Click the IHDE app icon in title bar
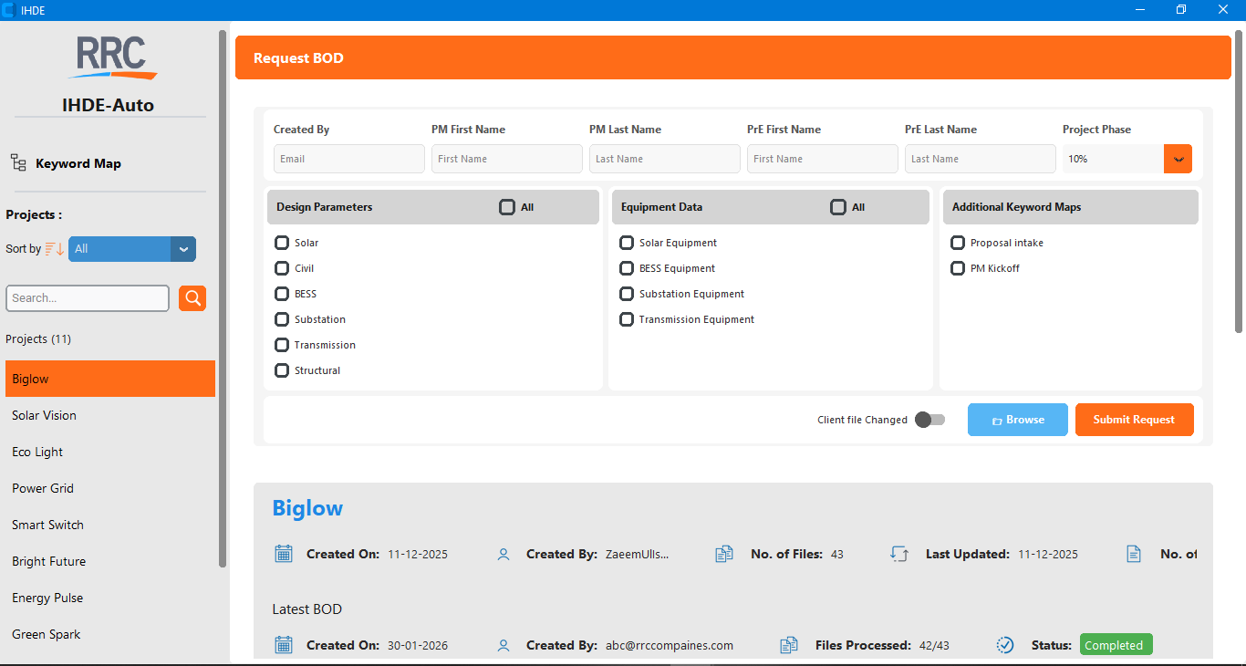This screenshot has width=1246, height=666. tap(8, 10)
